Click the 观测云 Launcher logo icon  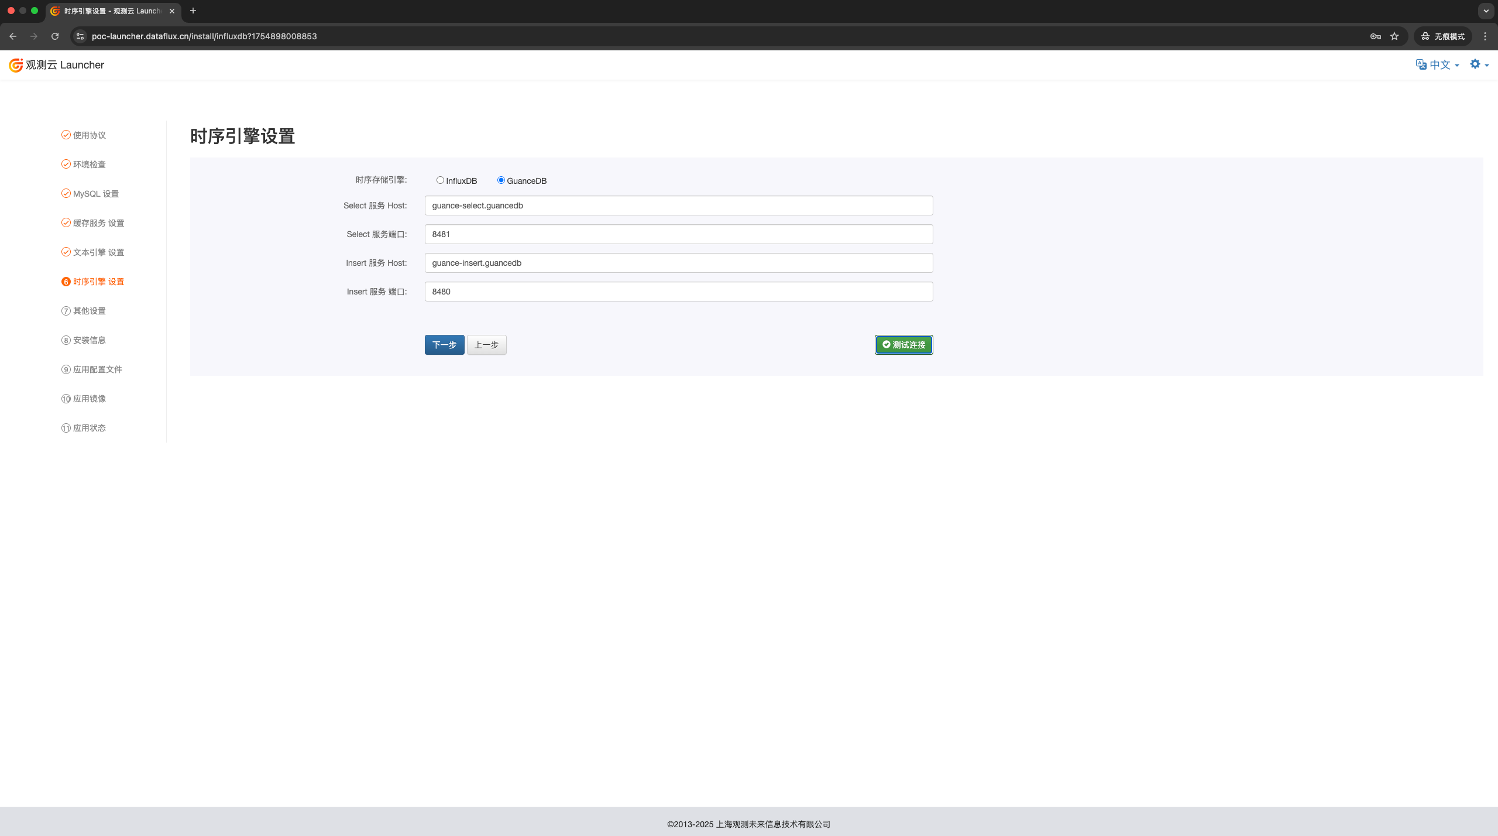(x=16, y=65)
